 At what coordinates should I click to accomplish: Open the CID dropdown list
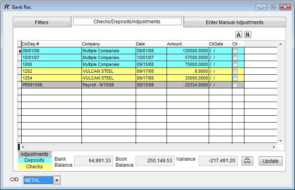point(57,180)
